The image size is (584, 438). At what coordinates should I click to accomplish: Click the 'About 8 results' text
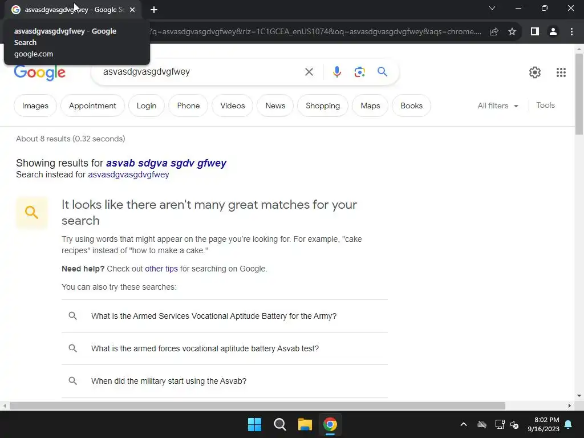point(70,139)
